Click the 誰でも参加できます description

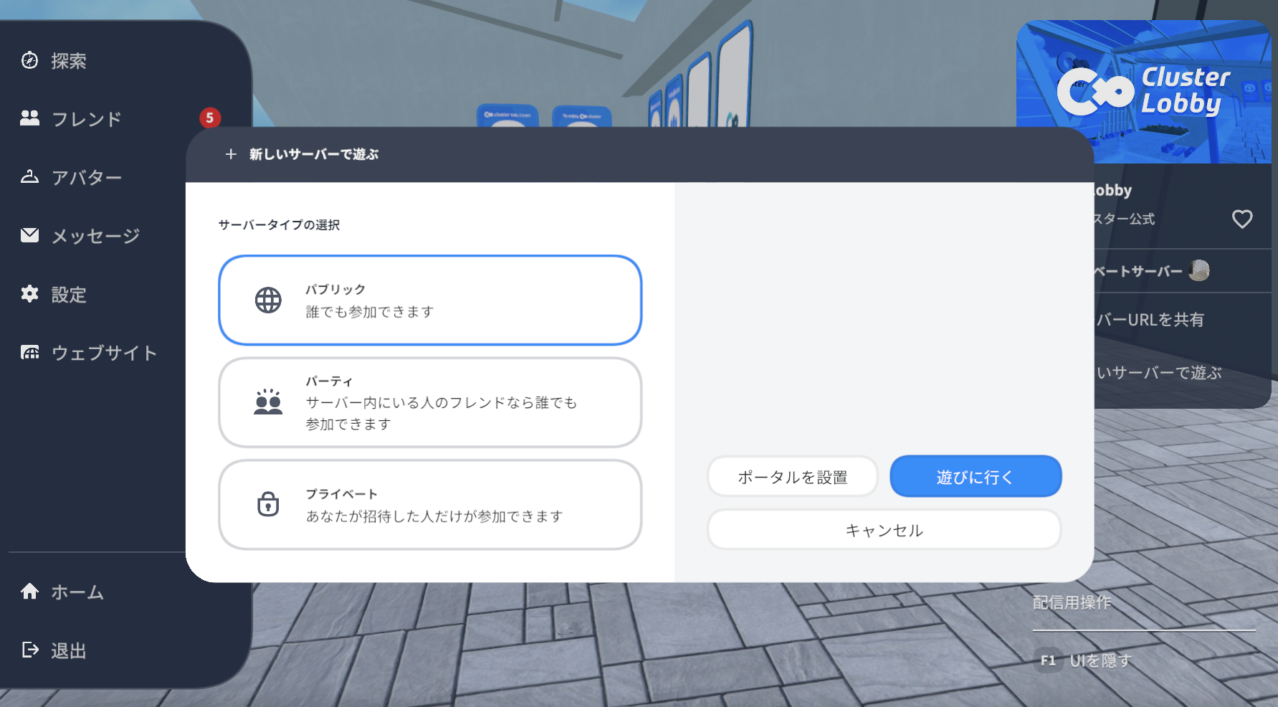[370, 312]
